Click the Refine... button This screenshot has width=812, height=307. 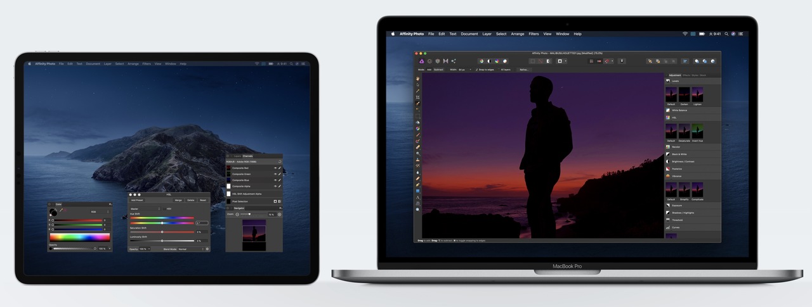click(x=524, y=70)
